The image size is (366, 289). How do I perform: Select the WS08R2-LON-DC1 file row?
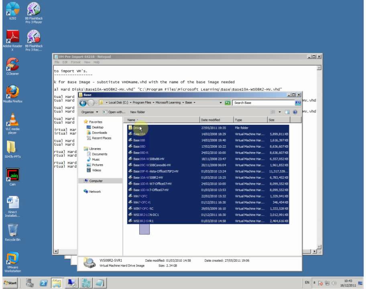click(208, 215)
